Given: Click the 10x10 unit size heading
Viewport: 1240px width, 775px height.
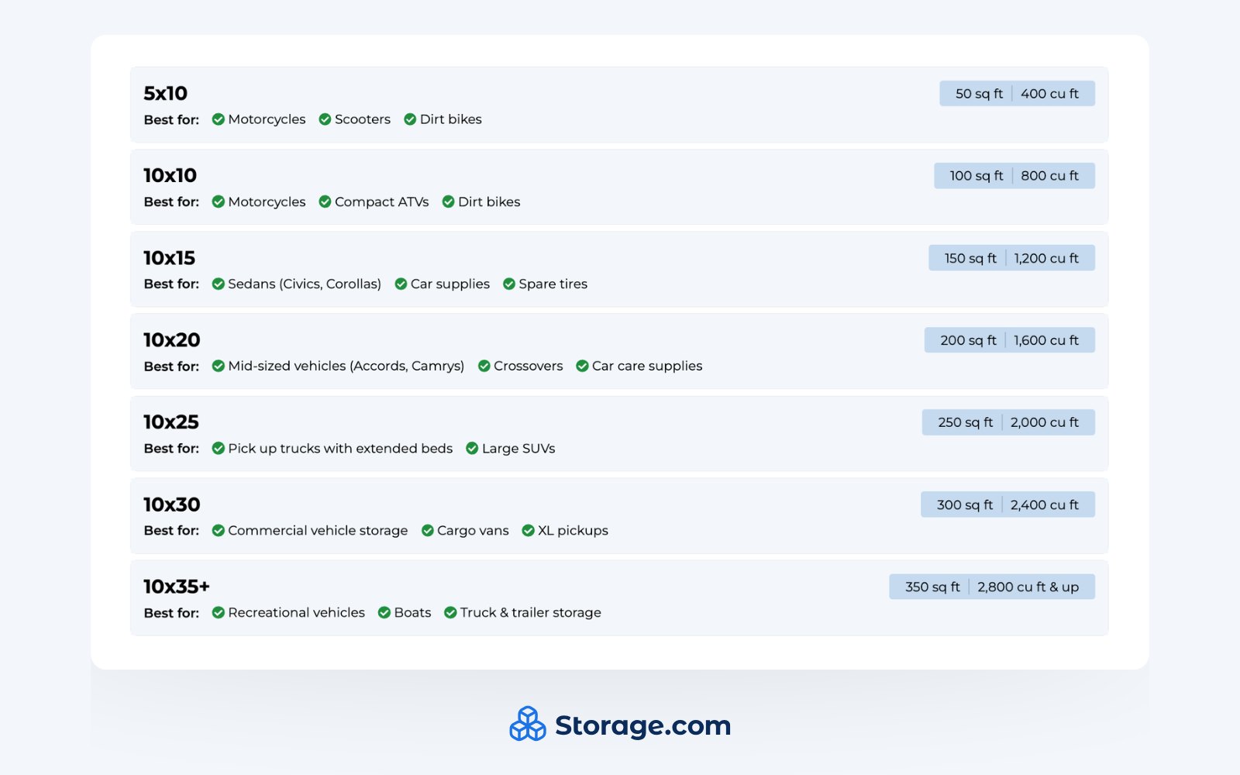Looking at the screenshot, I should click(170, 175).
